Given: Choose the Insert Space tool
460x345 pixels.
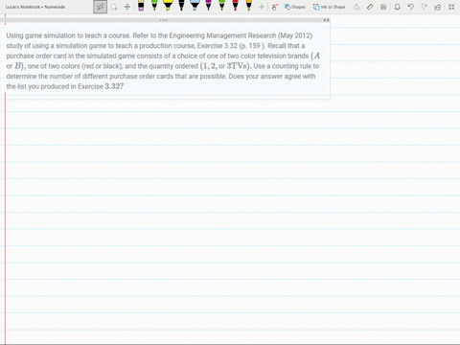Looking at the screenshot, I should pos(127,7).
